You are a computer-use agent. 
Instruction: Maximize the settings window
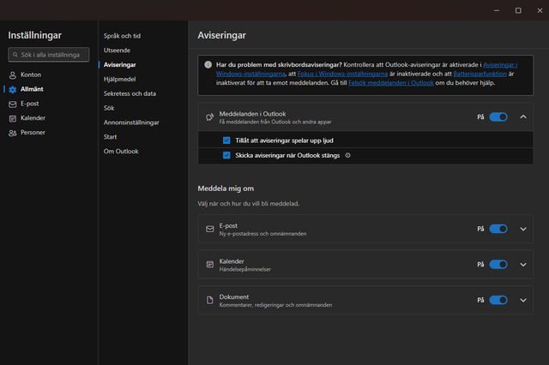518,10
